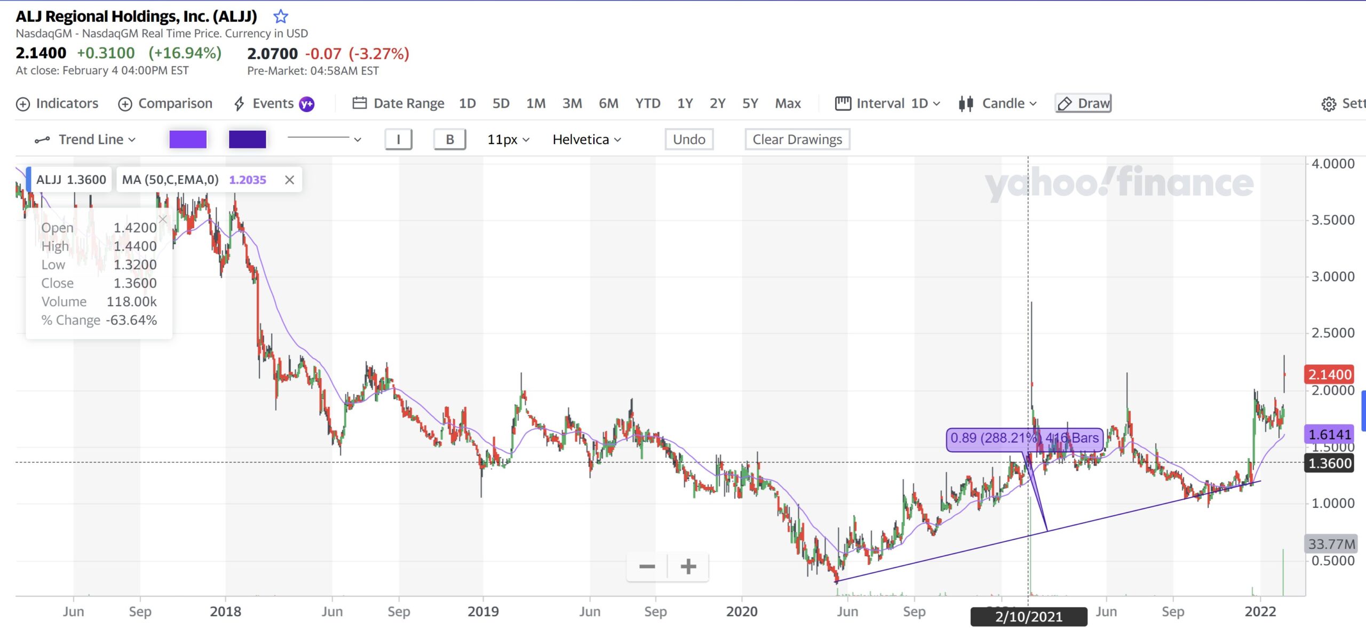Close the OHLC data tooltip
Screen dimensions: 1366x631
(x=163, y=219)
